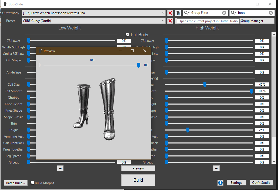The image size is (278, 190).
Task: Toggle the Full Body checkbox
Action: coord(127,35)
